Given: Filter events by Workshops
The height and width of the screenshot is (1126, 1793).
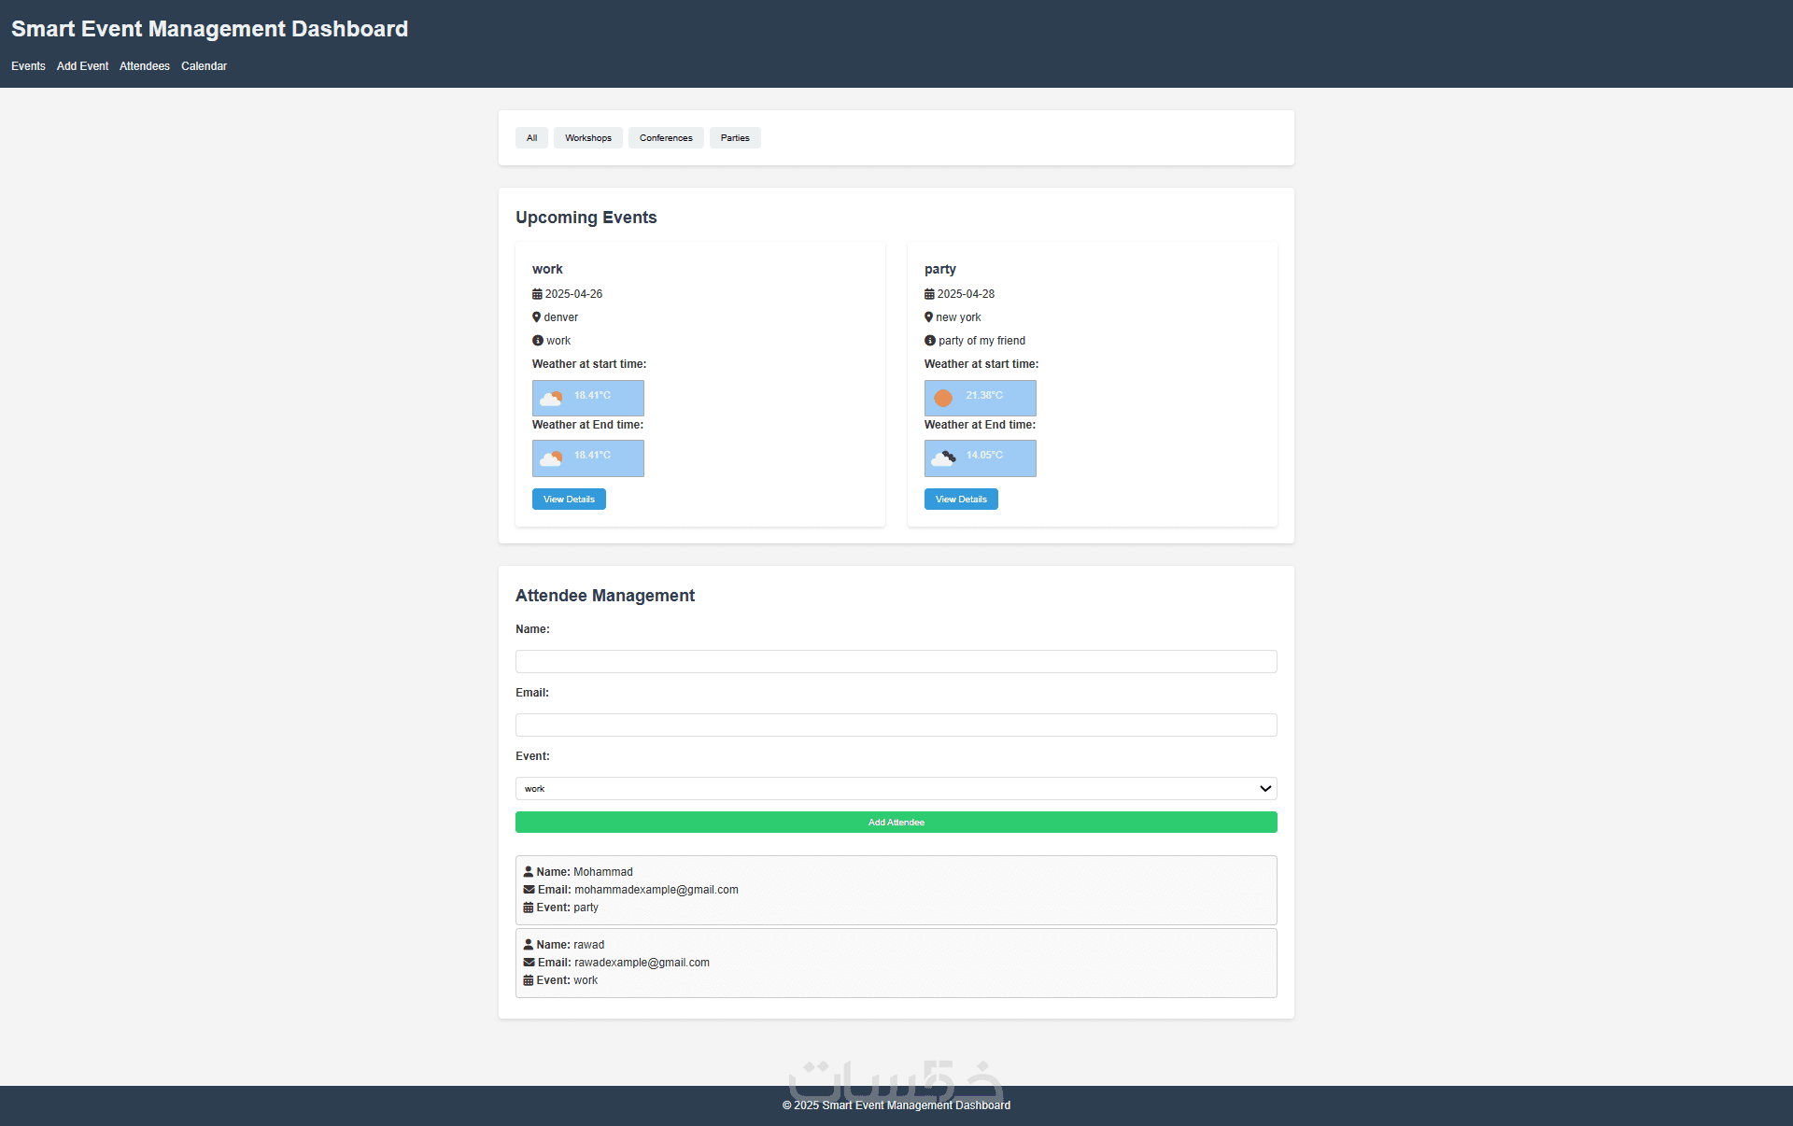Looking at the screenshot, I should tap(587, 138).
